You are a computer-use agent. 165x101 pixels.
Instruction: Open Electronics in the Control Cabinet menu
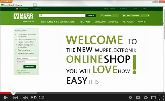[58, 22]
